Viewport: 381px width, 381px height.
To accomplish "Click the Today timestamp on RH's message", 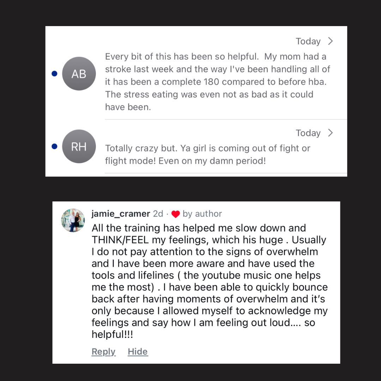I will (x=308, y=133).
